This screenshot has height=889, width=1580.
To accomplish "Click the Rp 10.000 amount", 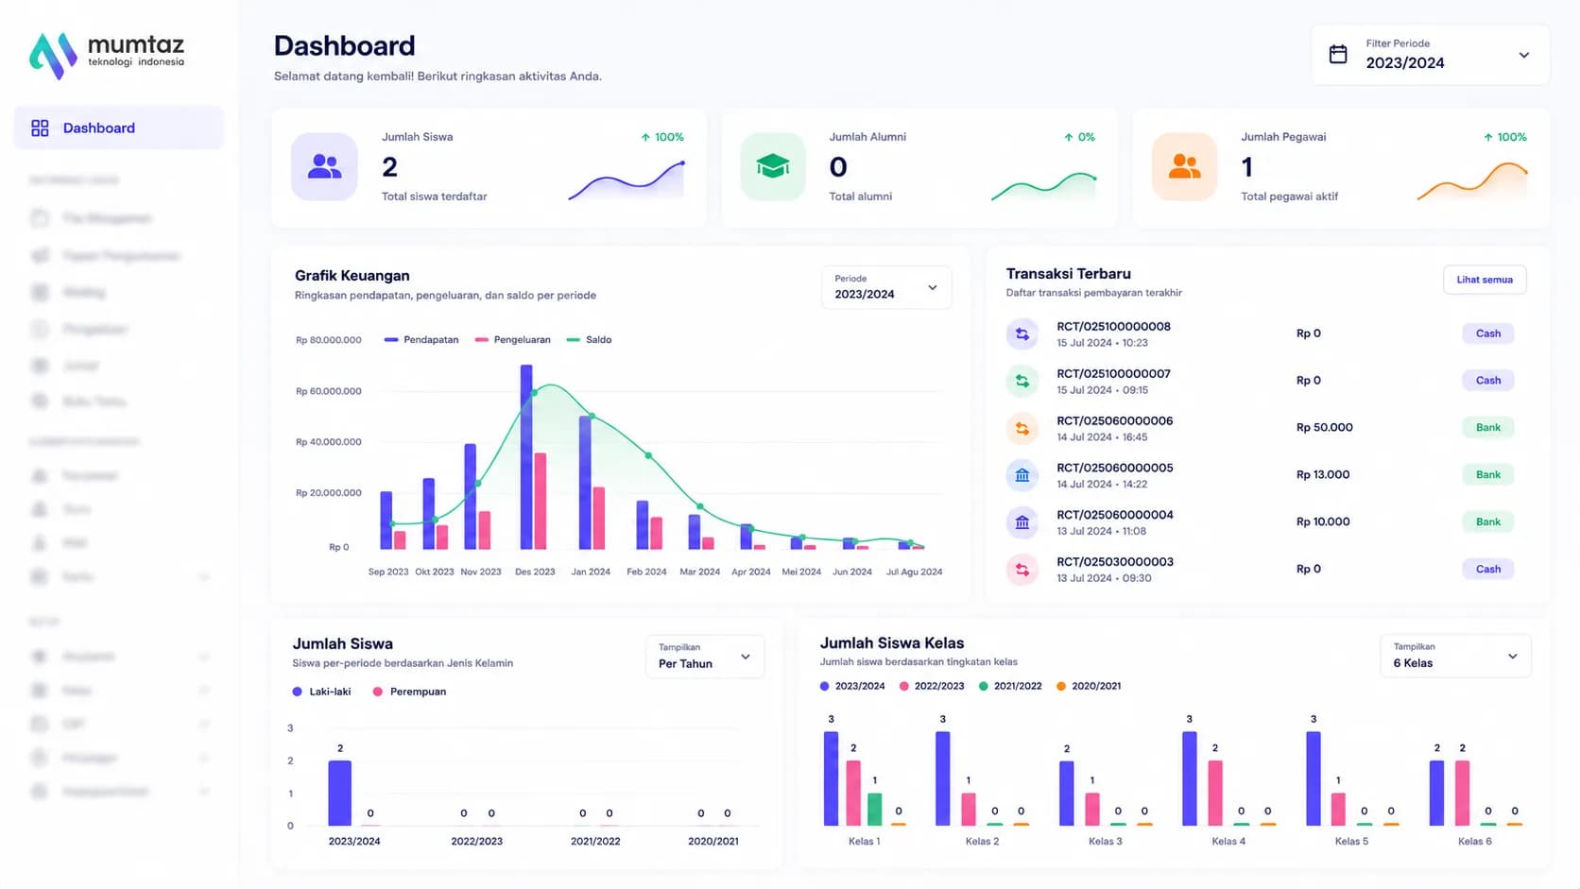I will [1323, 522].
